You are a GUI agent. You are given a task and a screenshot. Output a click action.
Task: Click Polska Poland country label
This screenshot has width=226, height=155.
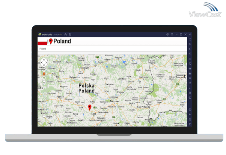click(86, 88)
